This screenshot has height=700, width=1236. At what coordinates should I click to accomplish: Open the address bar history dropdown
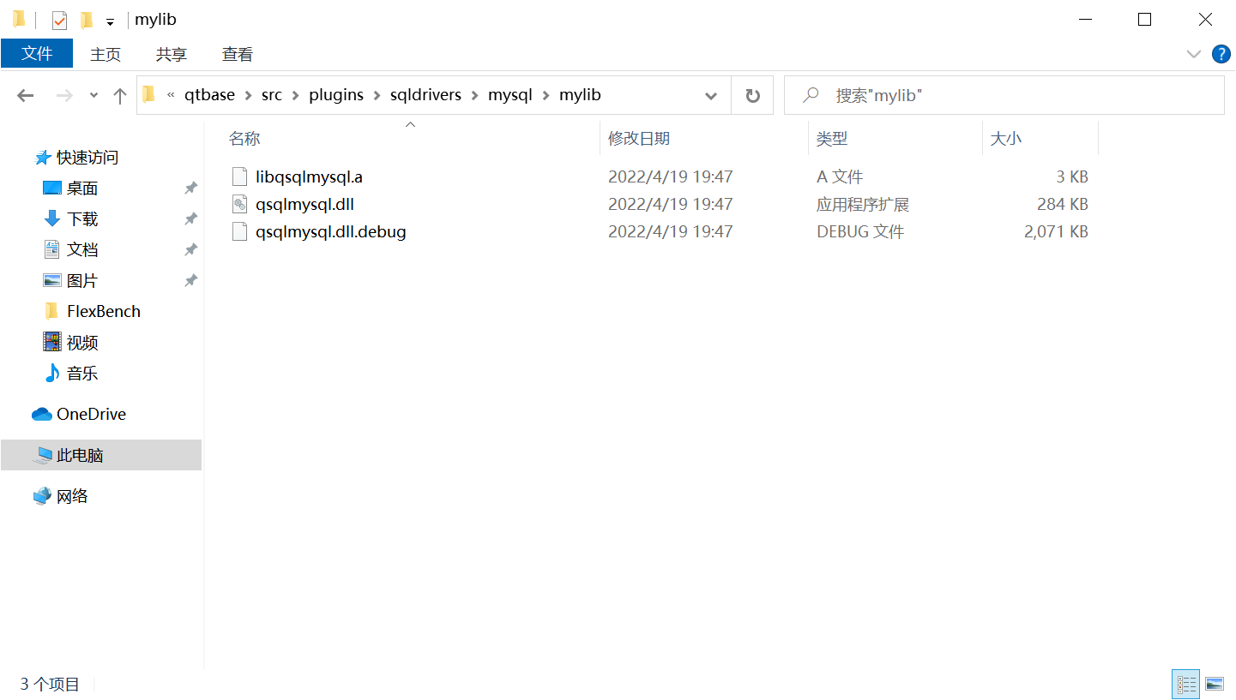click(711, 95)
